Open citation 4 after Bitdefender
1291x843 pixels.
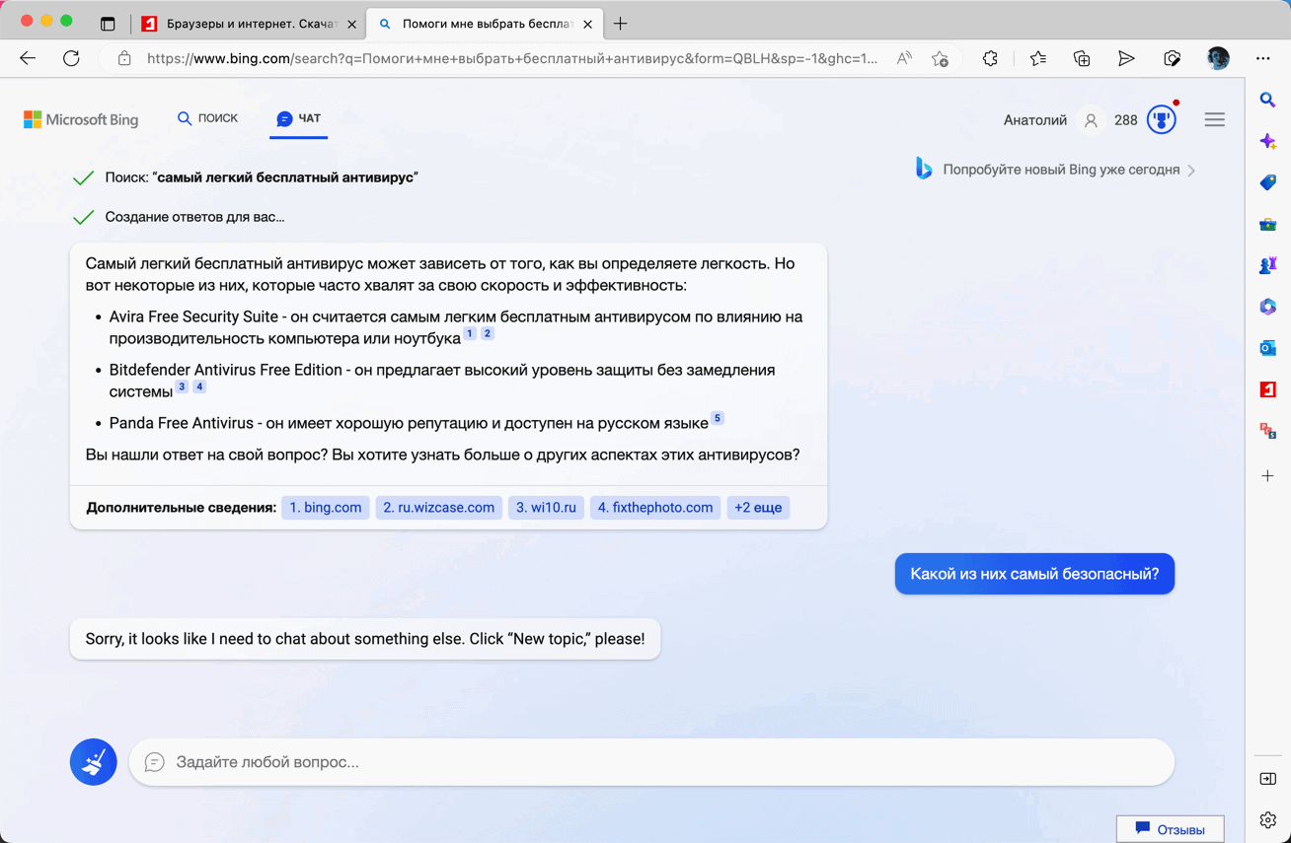click(199, 387)
